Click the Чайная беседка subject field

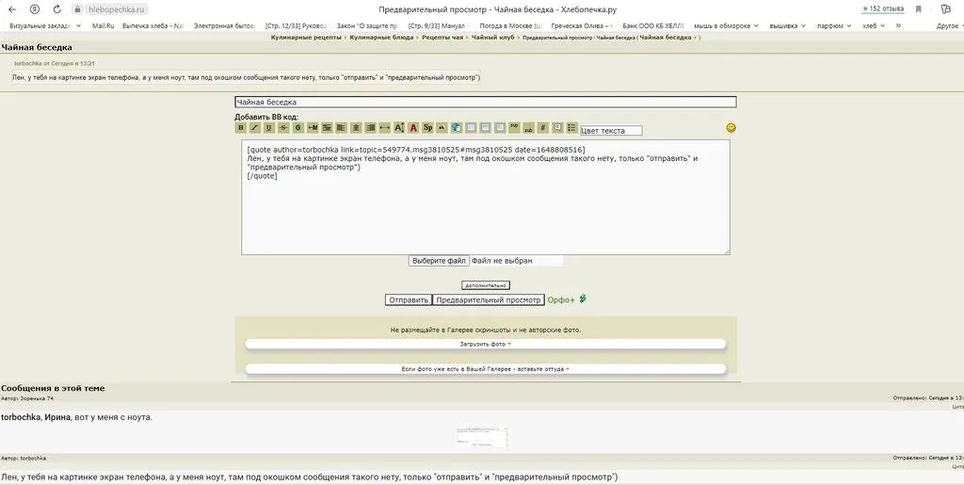(485, 103)
